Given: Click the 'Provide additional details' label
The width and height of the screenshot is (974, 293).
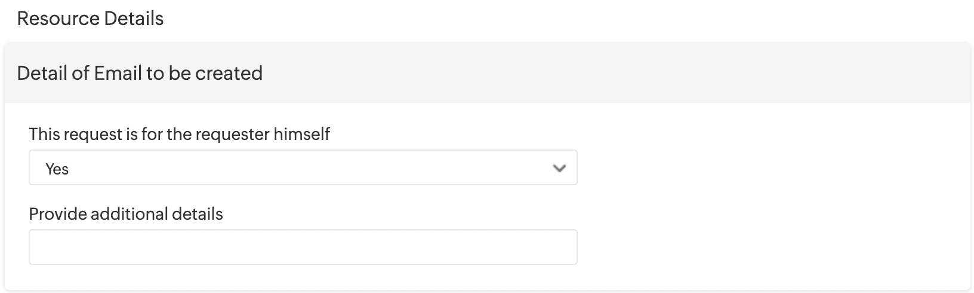Looking at the screenshot, I should coord(126,214).
